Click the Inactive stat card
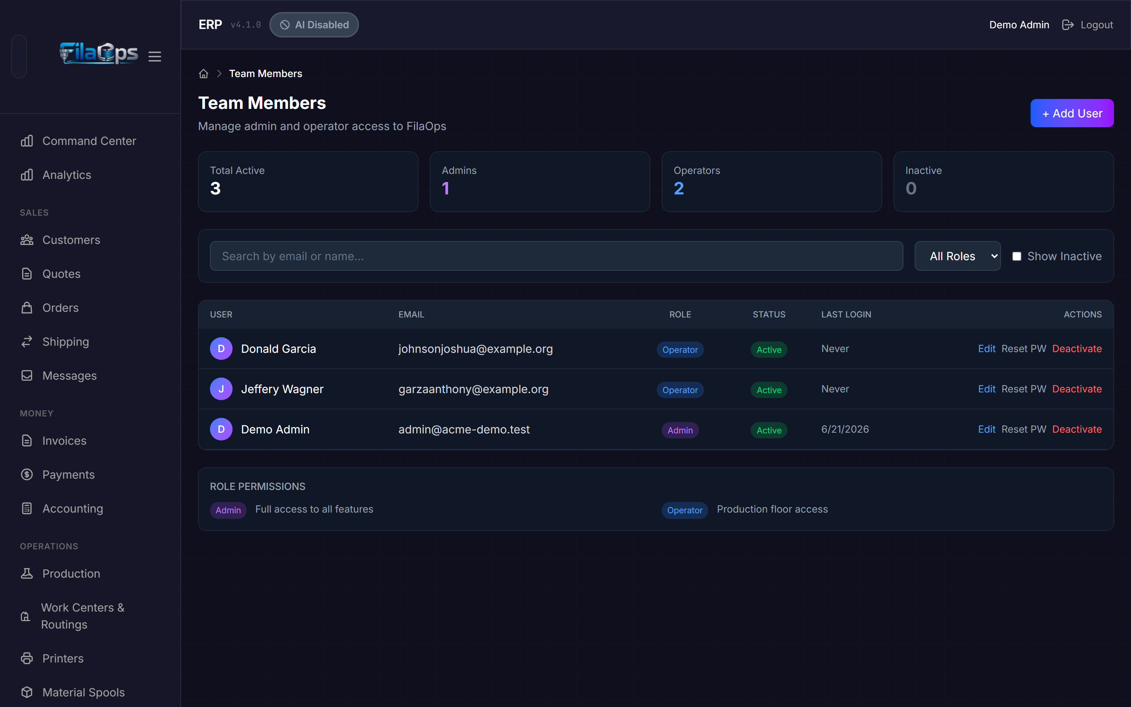The image size is (1131, 707). tap(1003, 181)
